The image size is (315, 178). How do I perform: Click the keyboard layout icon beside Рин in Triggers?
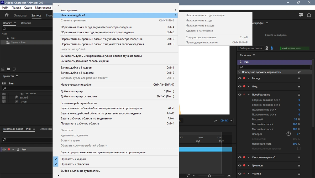tap(4, 83)
